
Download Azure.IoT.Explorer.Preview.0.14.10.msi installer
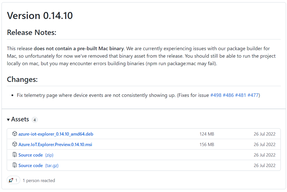pyautogui.click(x=55, y=144)
